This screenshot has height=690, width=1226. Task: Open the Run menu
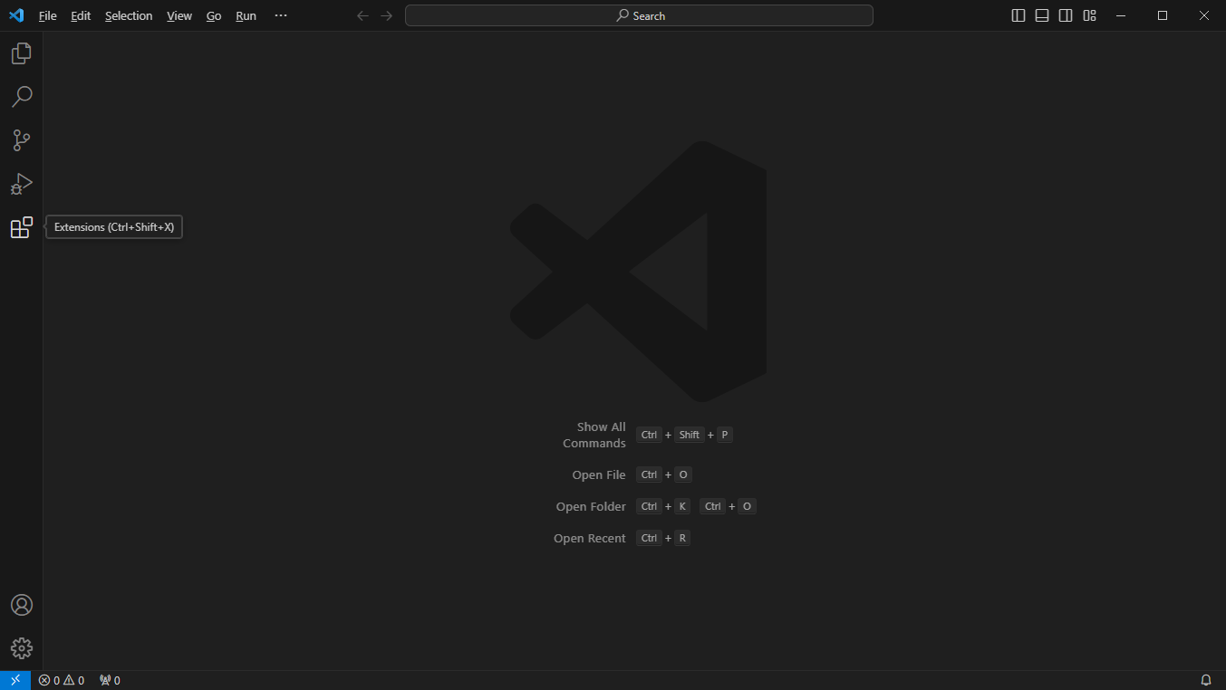pyautogui.click(x=246, y=15)
